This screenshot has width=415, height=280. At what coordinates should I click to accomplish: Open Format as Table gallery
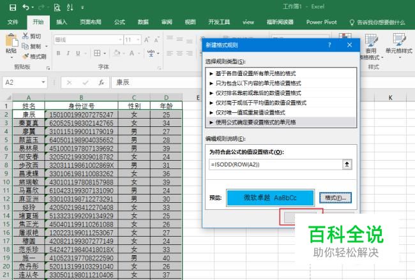[372, 47]
